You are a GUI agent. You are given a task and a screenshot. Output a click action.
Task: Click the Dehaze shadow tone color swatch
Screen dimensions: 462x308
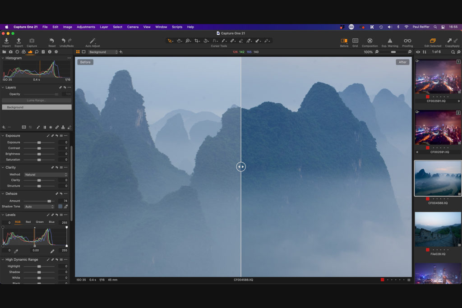point(60,207)
